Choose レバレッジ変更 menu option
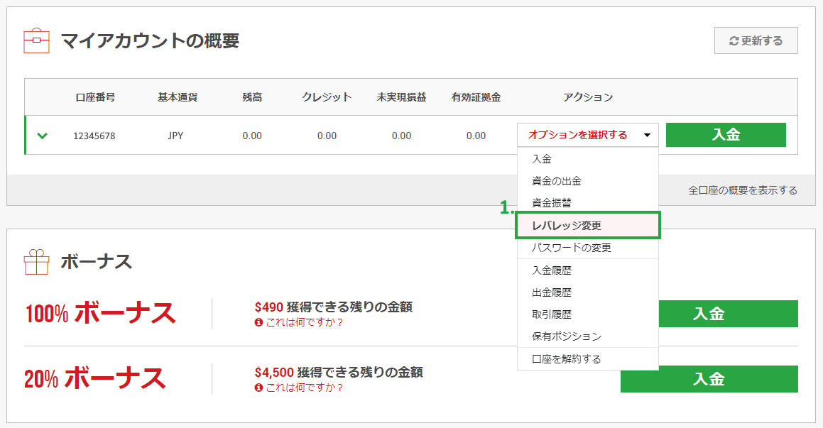 (567, 226)
